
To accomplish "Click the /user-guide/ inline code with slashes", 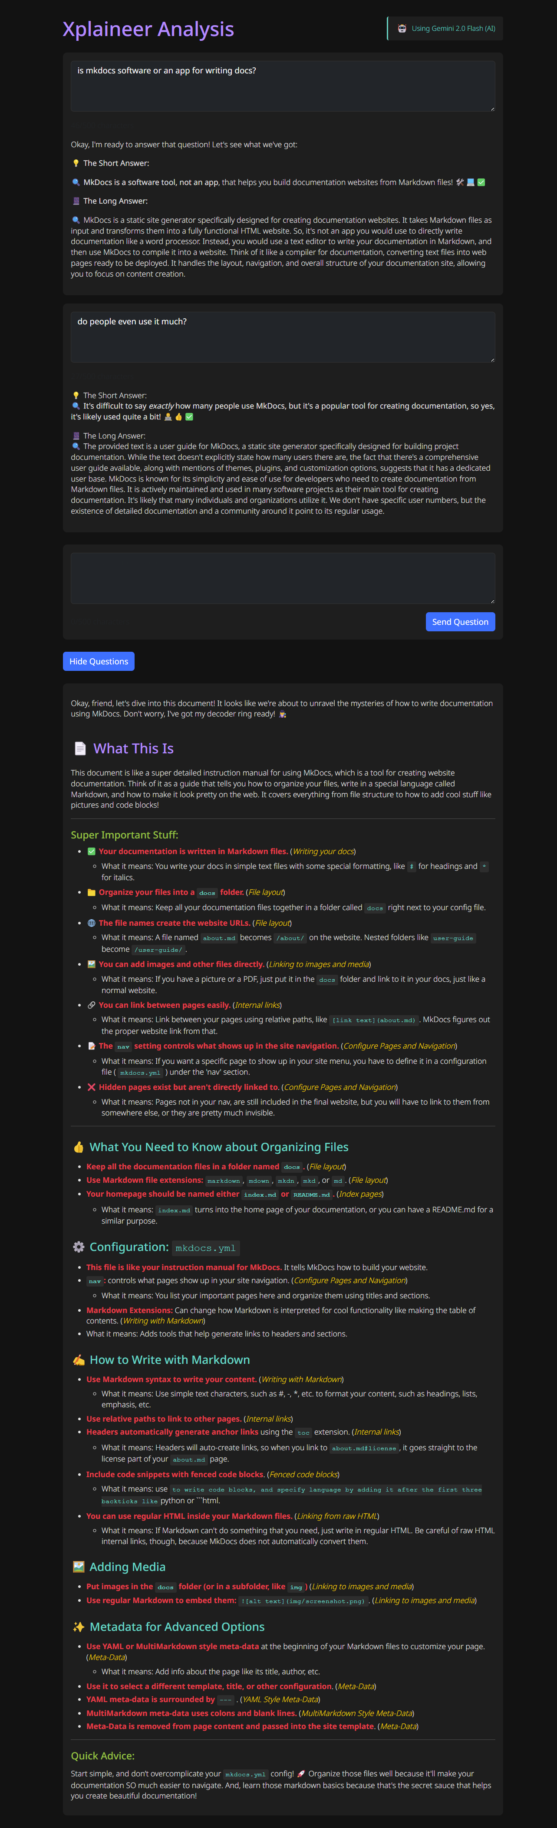I will [x=158, y=950].
